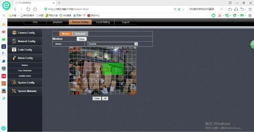Select the Remote Setting tab
The image size is (254, 132).
coord(80,22)
